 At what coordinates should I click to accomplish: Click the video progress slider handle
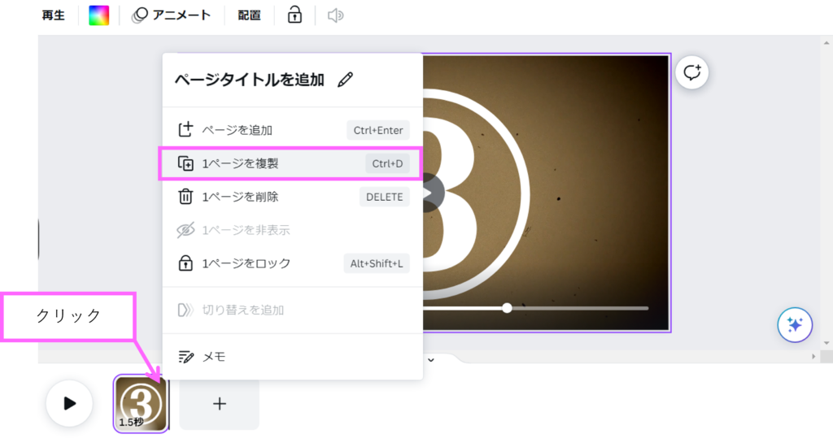[x=507, y=308]
